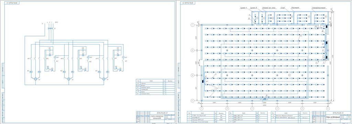
Task: Click drawing code stamp at right sheet's top-left
Action: [x=189, y=3]
